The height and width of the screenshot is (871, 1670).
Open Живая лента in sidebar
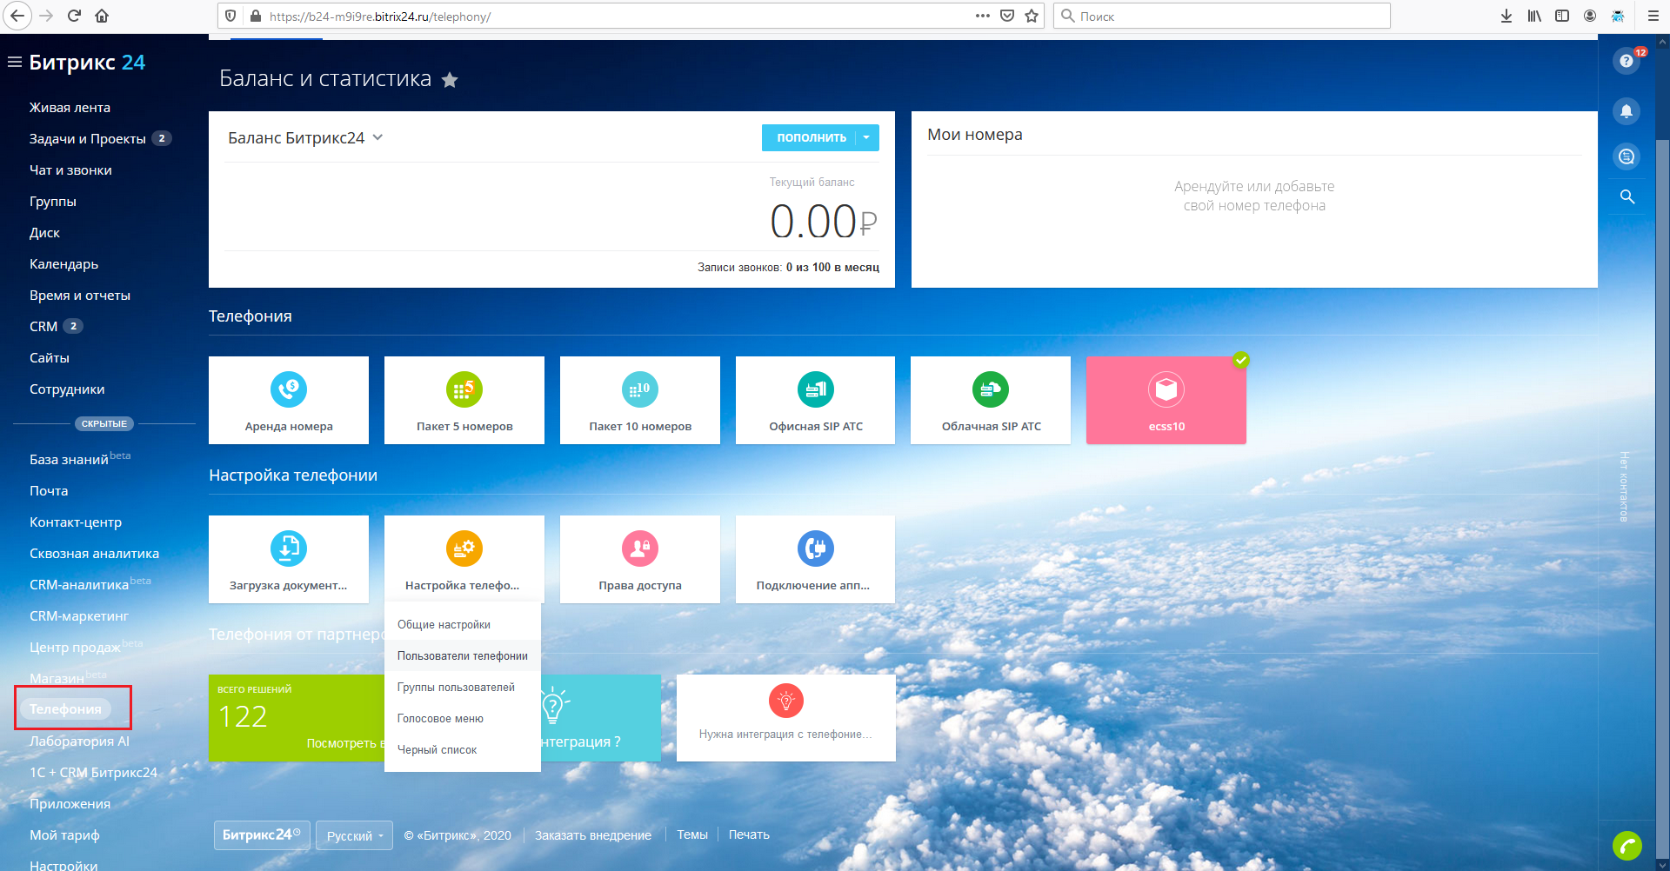(70, 108)
